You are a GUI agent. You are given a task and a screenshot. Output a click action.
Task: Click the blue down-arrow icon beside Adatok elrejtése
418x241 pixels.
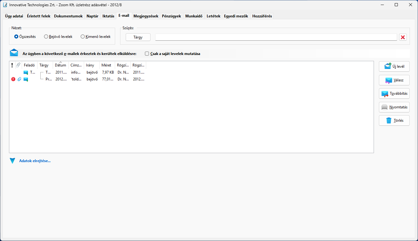coord(12,161)
